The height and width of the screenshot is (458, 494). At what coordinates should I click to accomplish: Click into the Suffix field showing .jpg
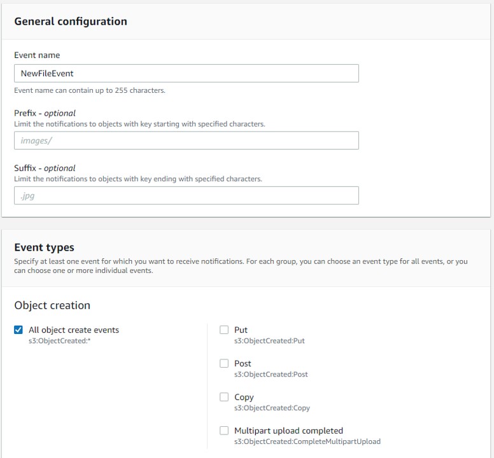coord(186,195)
